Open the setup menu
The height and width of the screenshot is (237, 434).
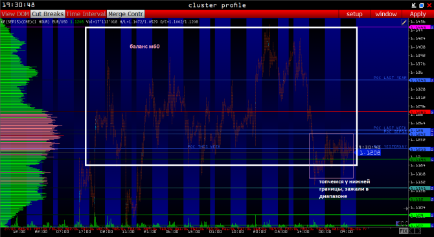pos(354,14)
